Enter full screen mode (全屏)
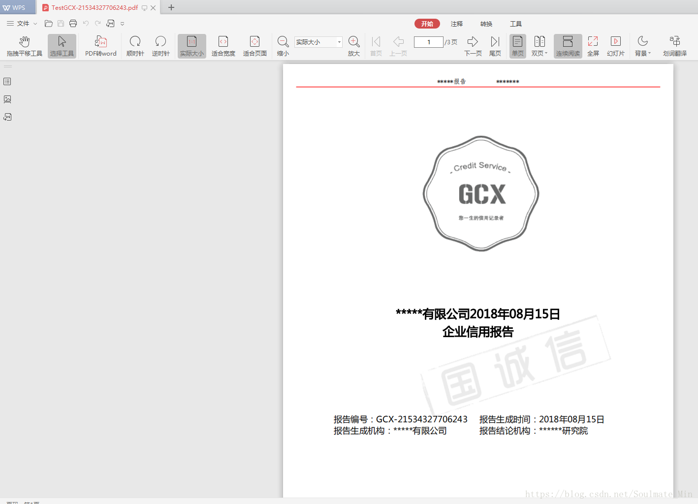This screenshot has height=504, width=698. 593,46
